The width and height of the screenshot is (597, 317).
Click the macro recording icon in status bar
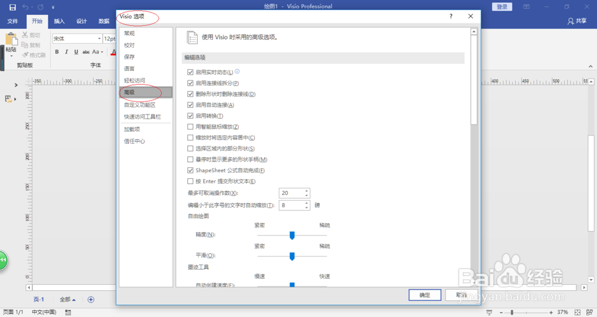coord(68,312)
